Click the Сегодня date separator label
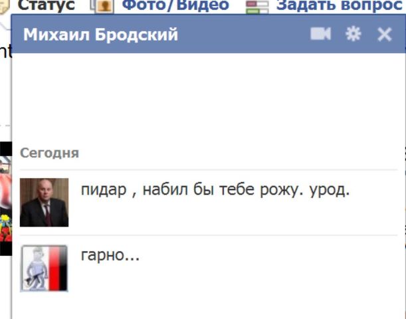Viewport: 406px width, 319px height. click(x=49, y=153)
